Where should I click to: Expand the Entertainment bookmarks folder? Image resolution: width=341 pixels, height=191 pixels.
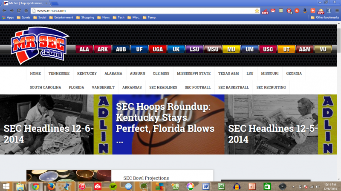pyautogui.click(x=61, y=17)
